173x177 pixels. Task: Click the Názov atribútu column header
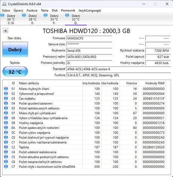point(50,83)
